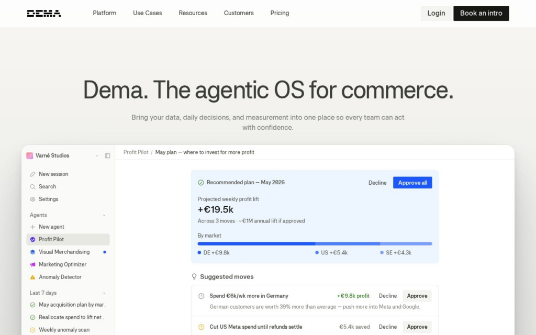536x335 pixels.
Task: Click the Recommended plan check icon
Action: pos(201,183)
